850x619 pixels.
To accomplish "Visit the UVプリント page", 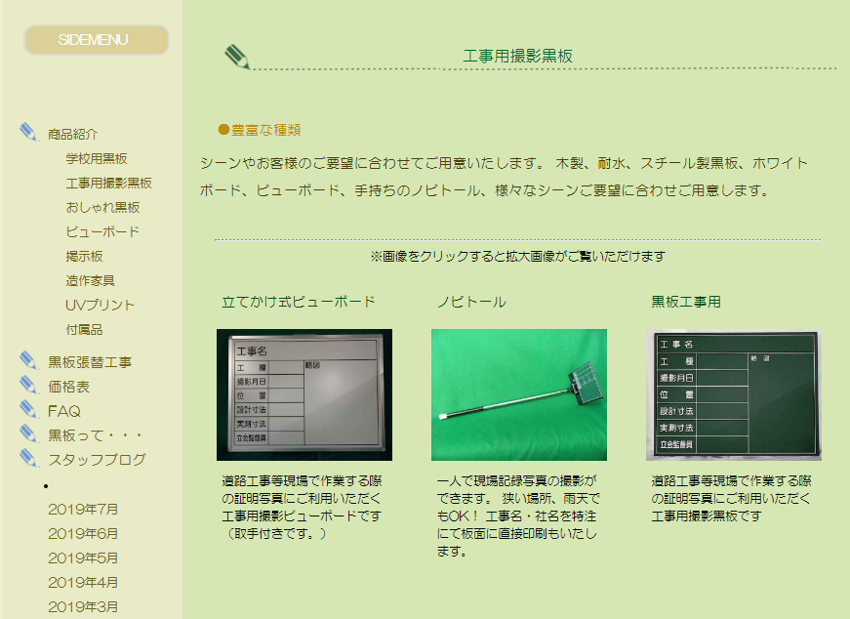I will pos(100,305).
